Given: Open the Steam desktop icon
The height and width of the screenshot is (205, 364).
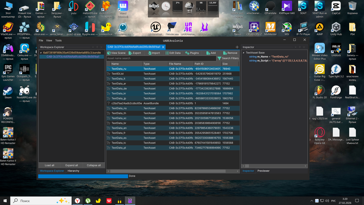Looking at the screenshot, I should point(8,92).
